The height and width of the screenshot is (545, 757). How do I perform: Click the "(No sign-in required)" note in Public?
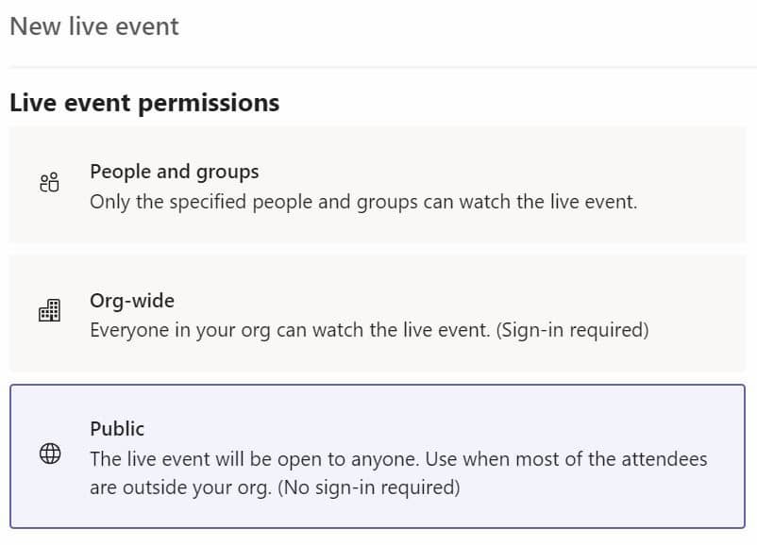[368, 487]
